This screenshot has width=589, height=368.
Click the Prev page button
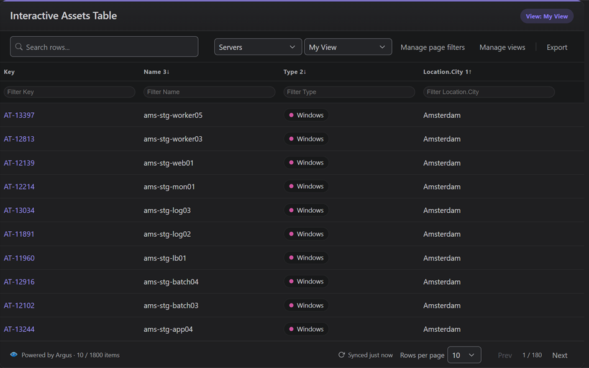[505, 355]
